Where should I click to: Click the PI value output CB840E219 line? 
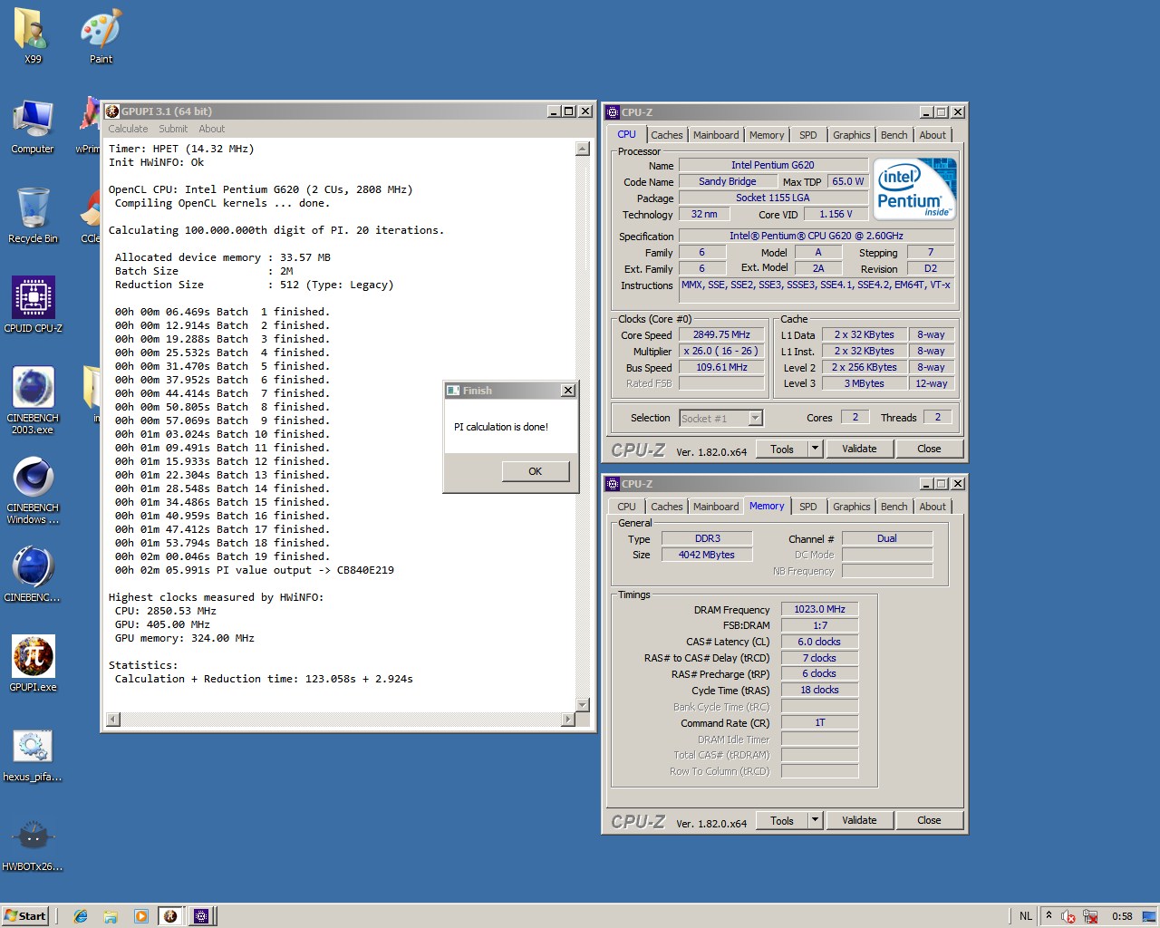[254, 570]
